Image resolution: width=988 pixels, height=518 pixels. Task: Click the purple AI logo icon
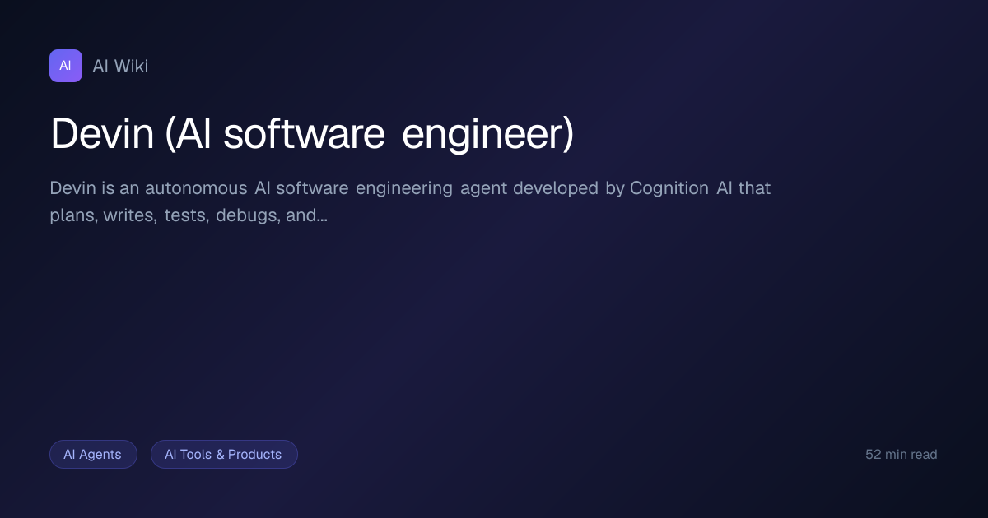coord(66,66)
